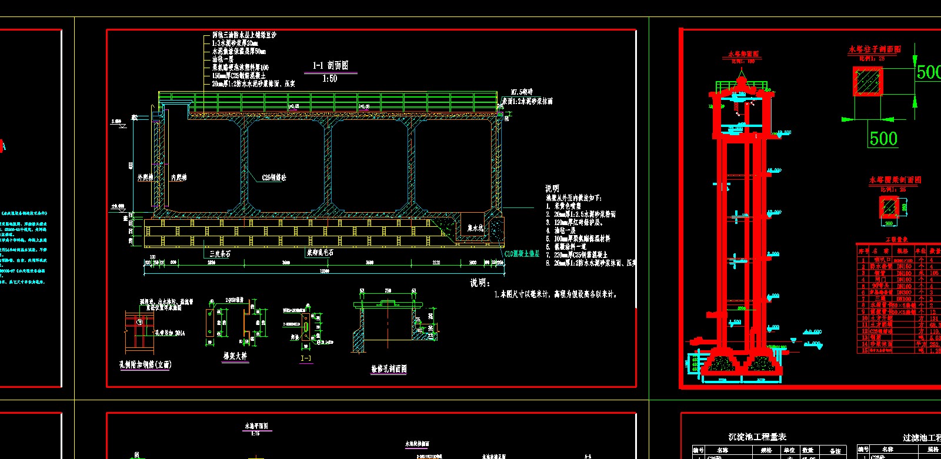The width and height of the screenshot is (941, 459).
Task: Click the red hatched column section square
Action: (x=868, y=82)
